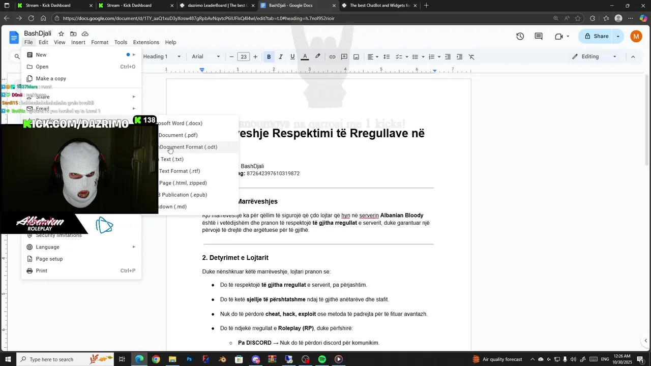Open the comments history panel
This screenshot has width=651, height=366.
539,36
